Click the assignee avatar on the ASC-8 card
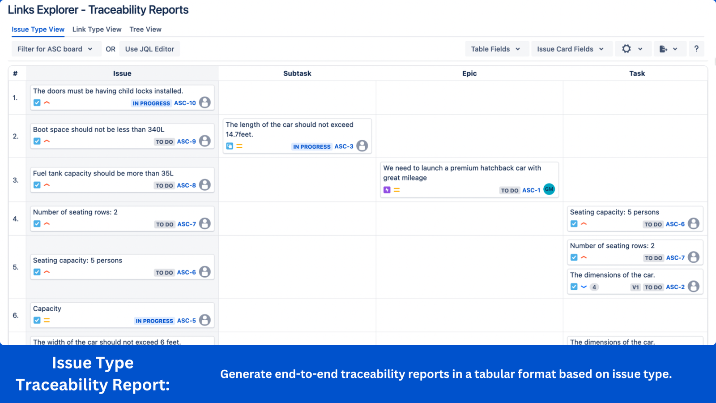Image resolution: width=716 pixels, height=403 pixels. 205,185
